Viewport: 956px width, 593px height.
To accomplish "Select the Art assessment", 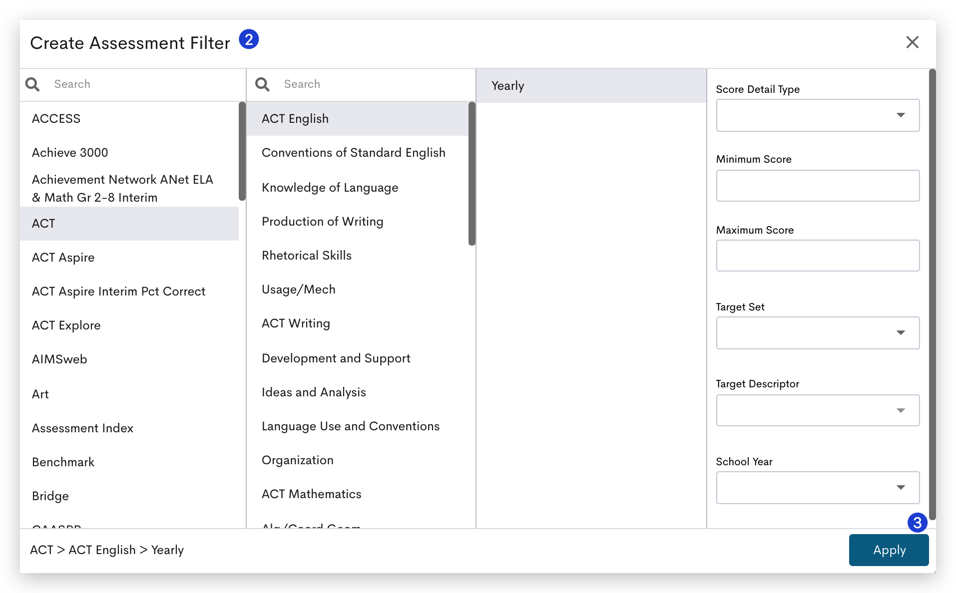I will coord(129,394).
